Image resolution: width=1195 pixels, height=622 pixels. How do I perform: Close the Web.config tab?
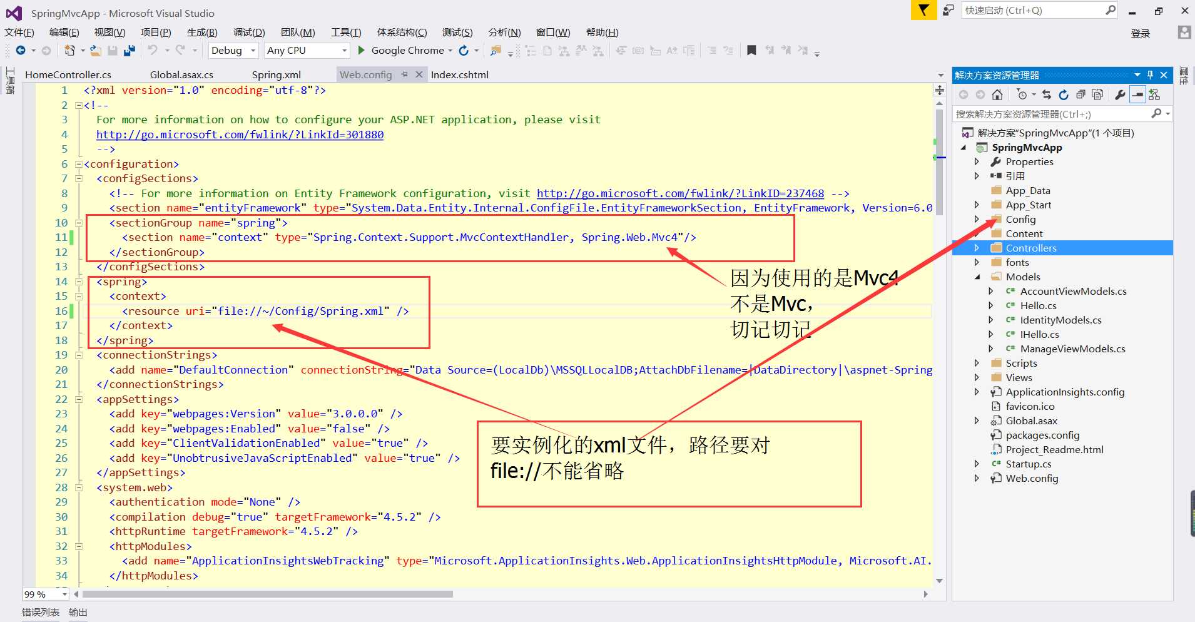tap(419, 74)
